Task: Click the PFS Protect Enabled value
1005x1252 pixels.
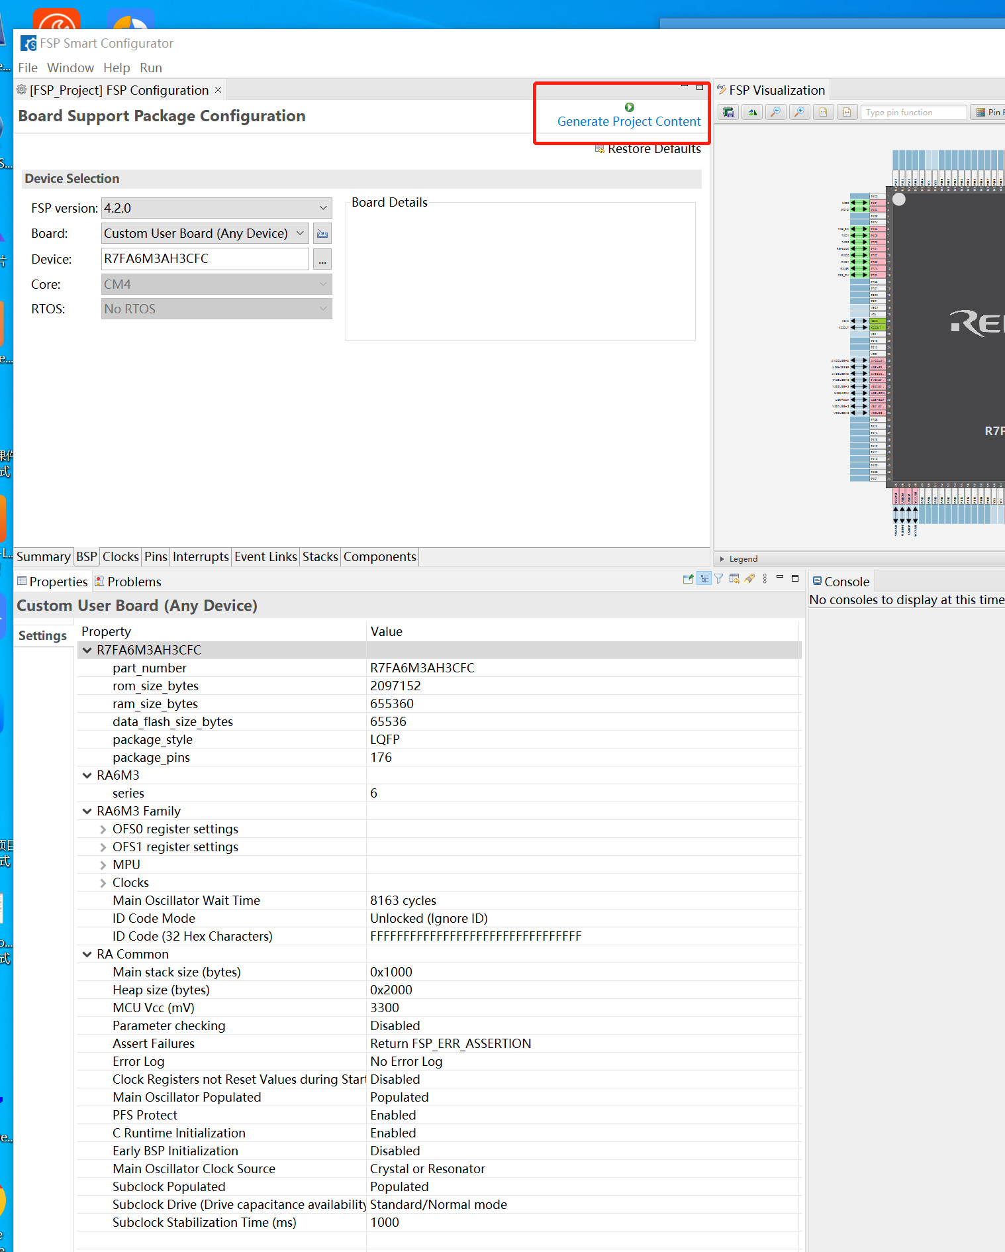Action: [x=393, y=1115]
